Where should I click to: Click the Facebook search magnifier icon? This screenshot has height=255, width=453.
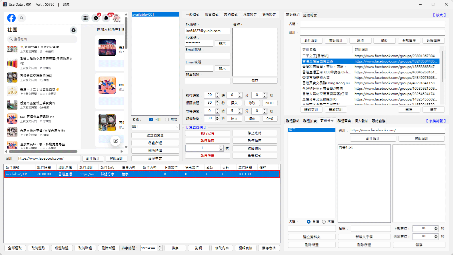point(22,18)
